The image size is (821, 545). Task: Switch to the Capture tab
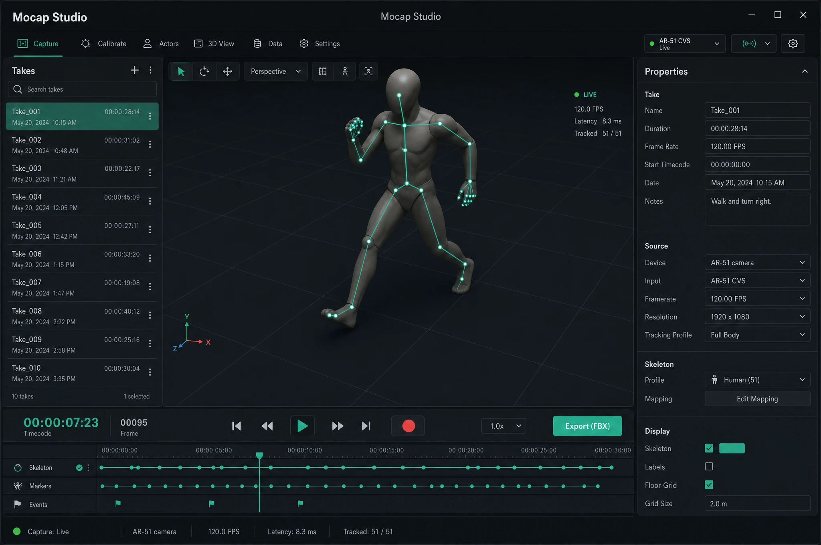38,44
